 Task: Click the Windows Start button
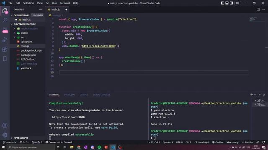coord(3,147)
